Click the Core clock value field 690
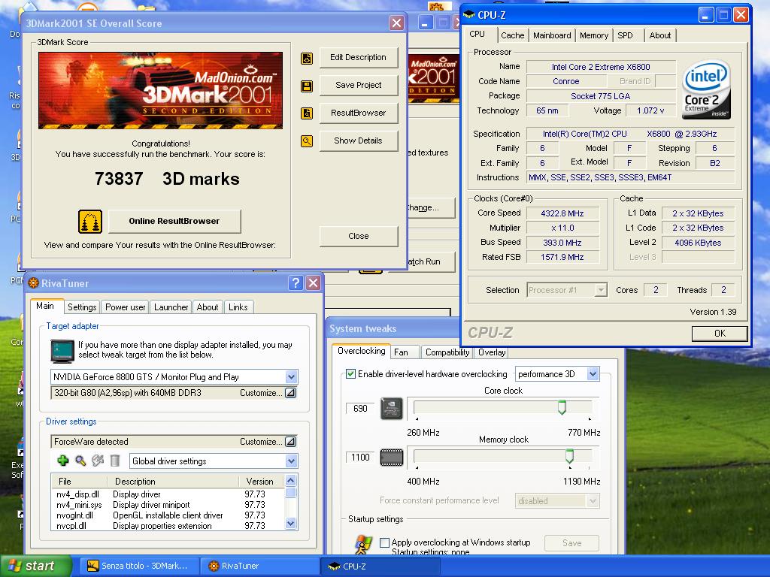This screenshot has height=577, width=770. (360, 408)
